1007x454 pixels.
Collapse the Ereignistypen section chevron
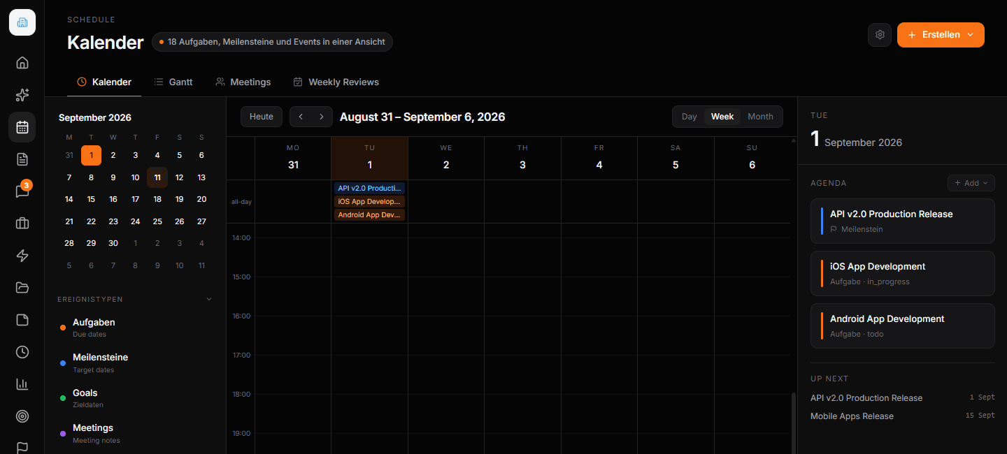(208, 299)
